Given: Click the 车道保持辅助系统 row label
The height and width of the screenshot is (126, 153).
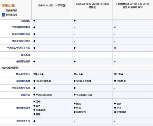Looking at the screenshot, I should [x=21, y=34].
